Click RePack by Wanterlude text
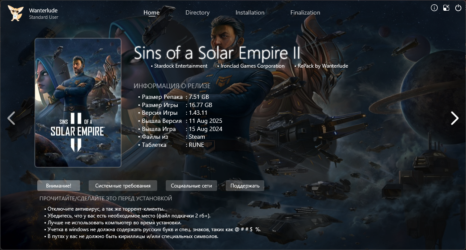This screenshot has width=466, height=250. coord(323,66)
